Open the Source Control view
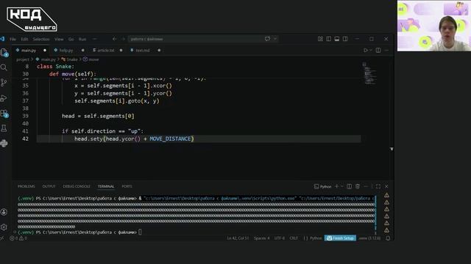The width and height of the screenshot is (471, 264). [4, 82]
